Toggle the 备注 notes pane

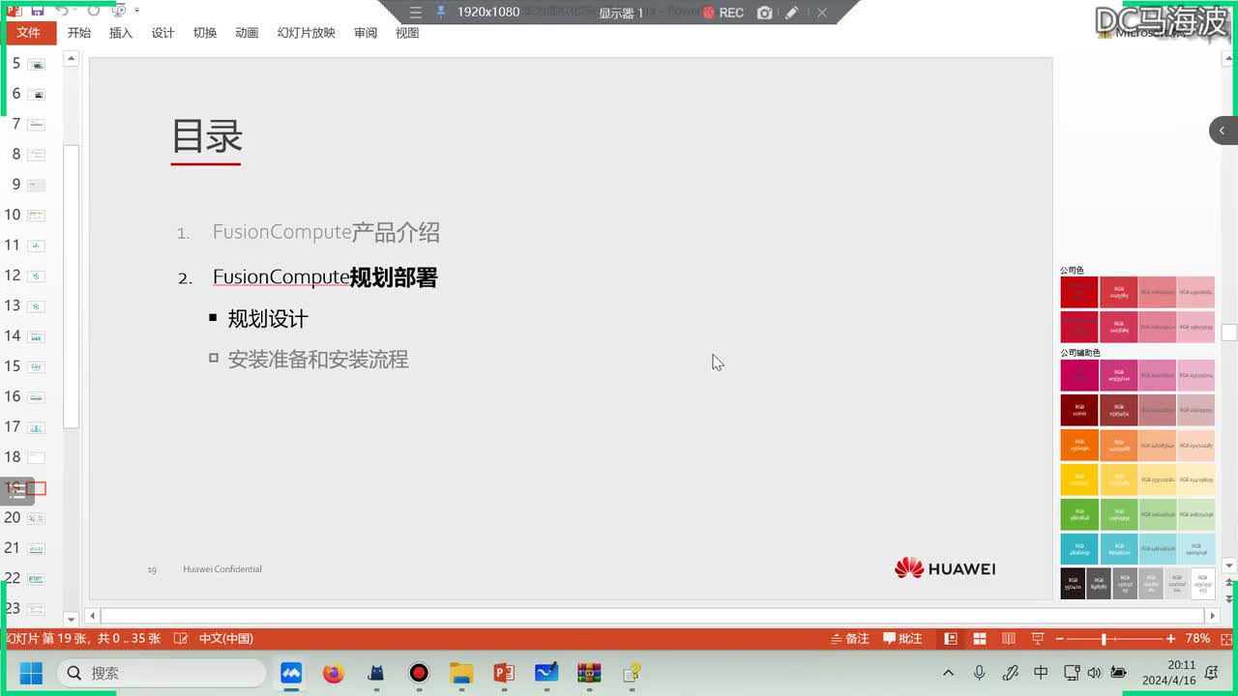[849, 639]
